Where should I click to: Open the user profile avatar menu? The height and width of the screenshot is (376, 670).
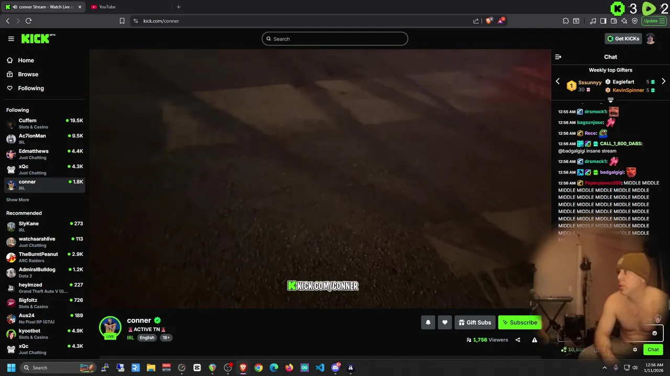pos(650,39)
